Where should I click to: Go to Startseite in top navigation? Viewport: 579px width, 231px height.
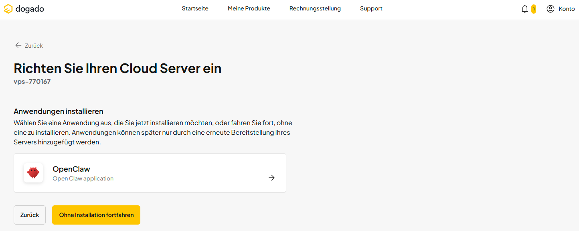195,8
